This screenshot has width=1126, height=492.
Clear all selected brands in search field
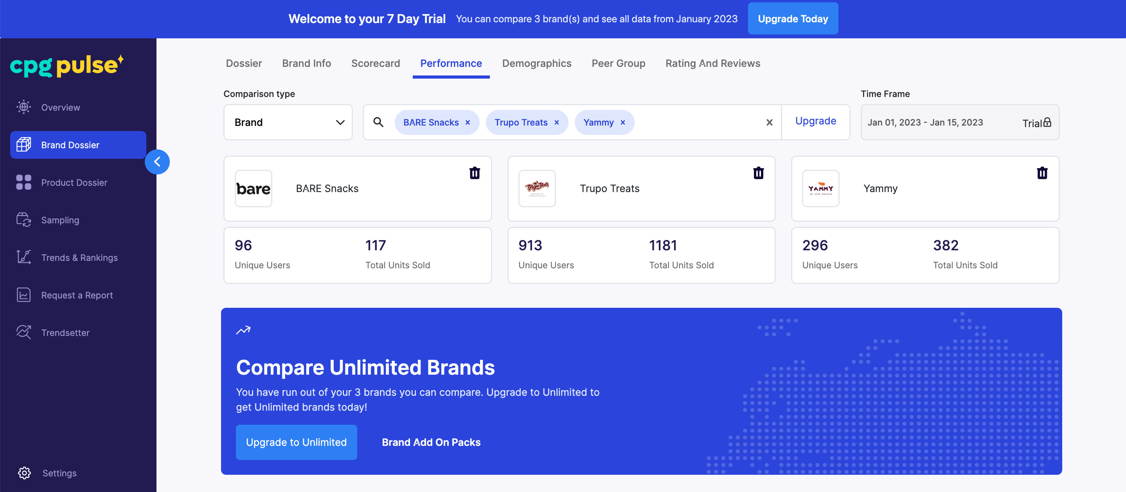click(769, 122)
